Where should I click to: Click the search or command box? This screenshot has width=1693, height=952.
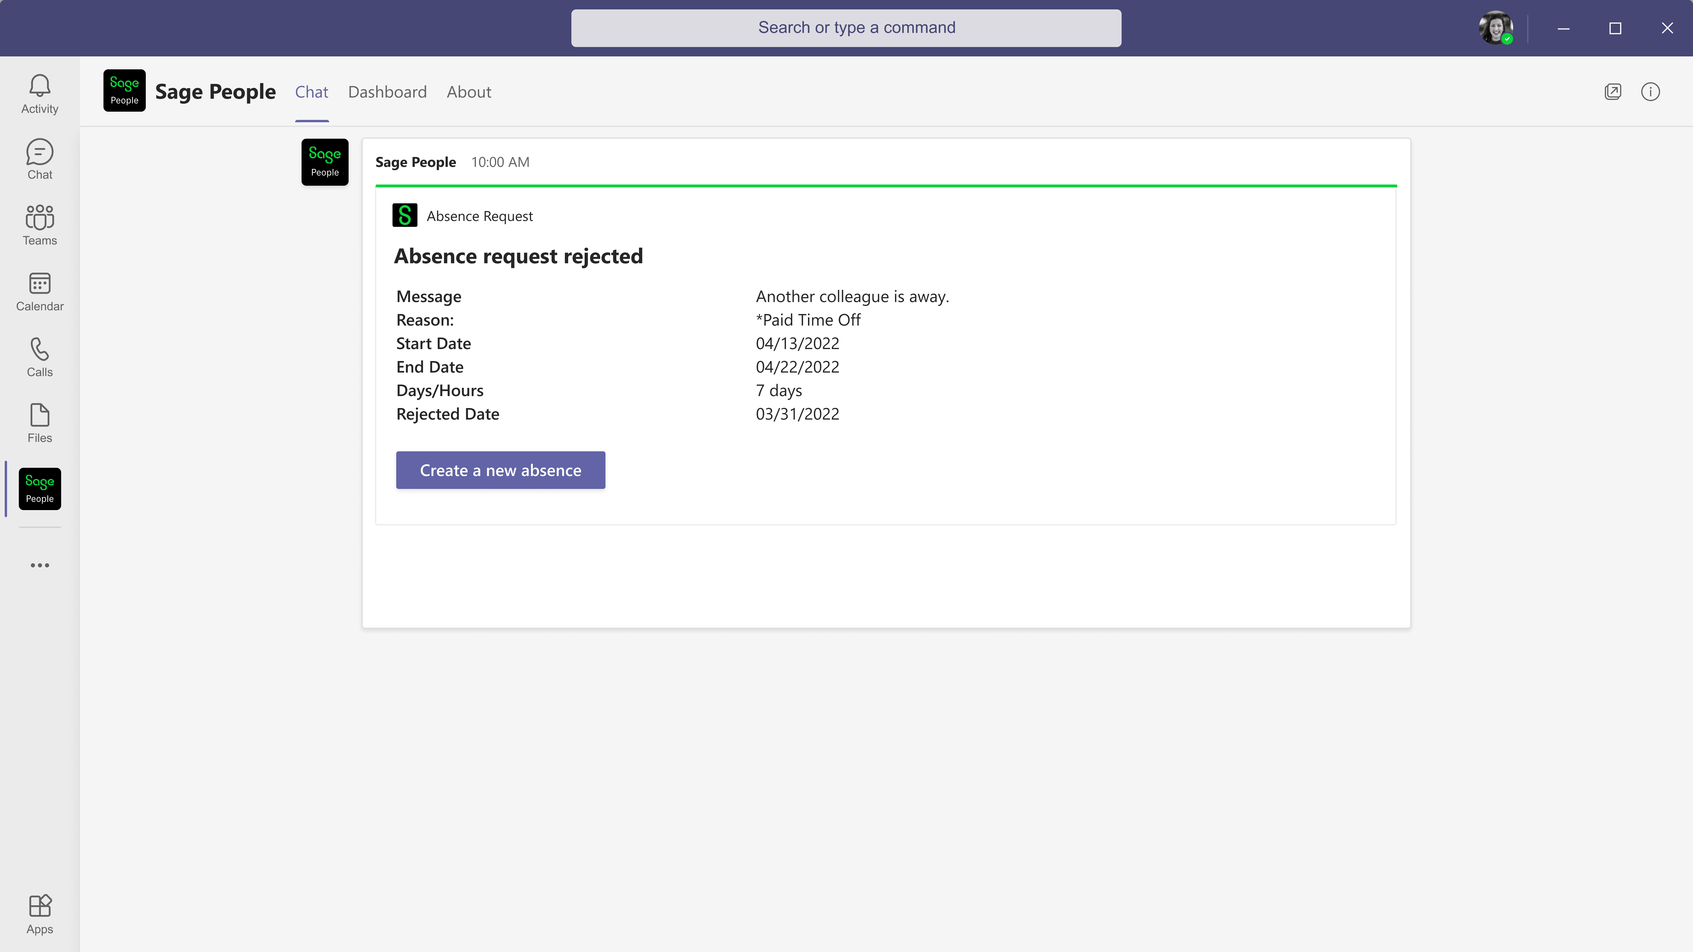pyautogui.click(x=846, y=28)
